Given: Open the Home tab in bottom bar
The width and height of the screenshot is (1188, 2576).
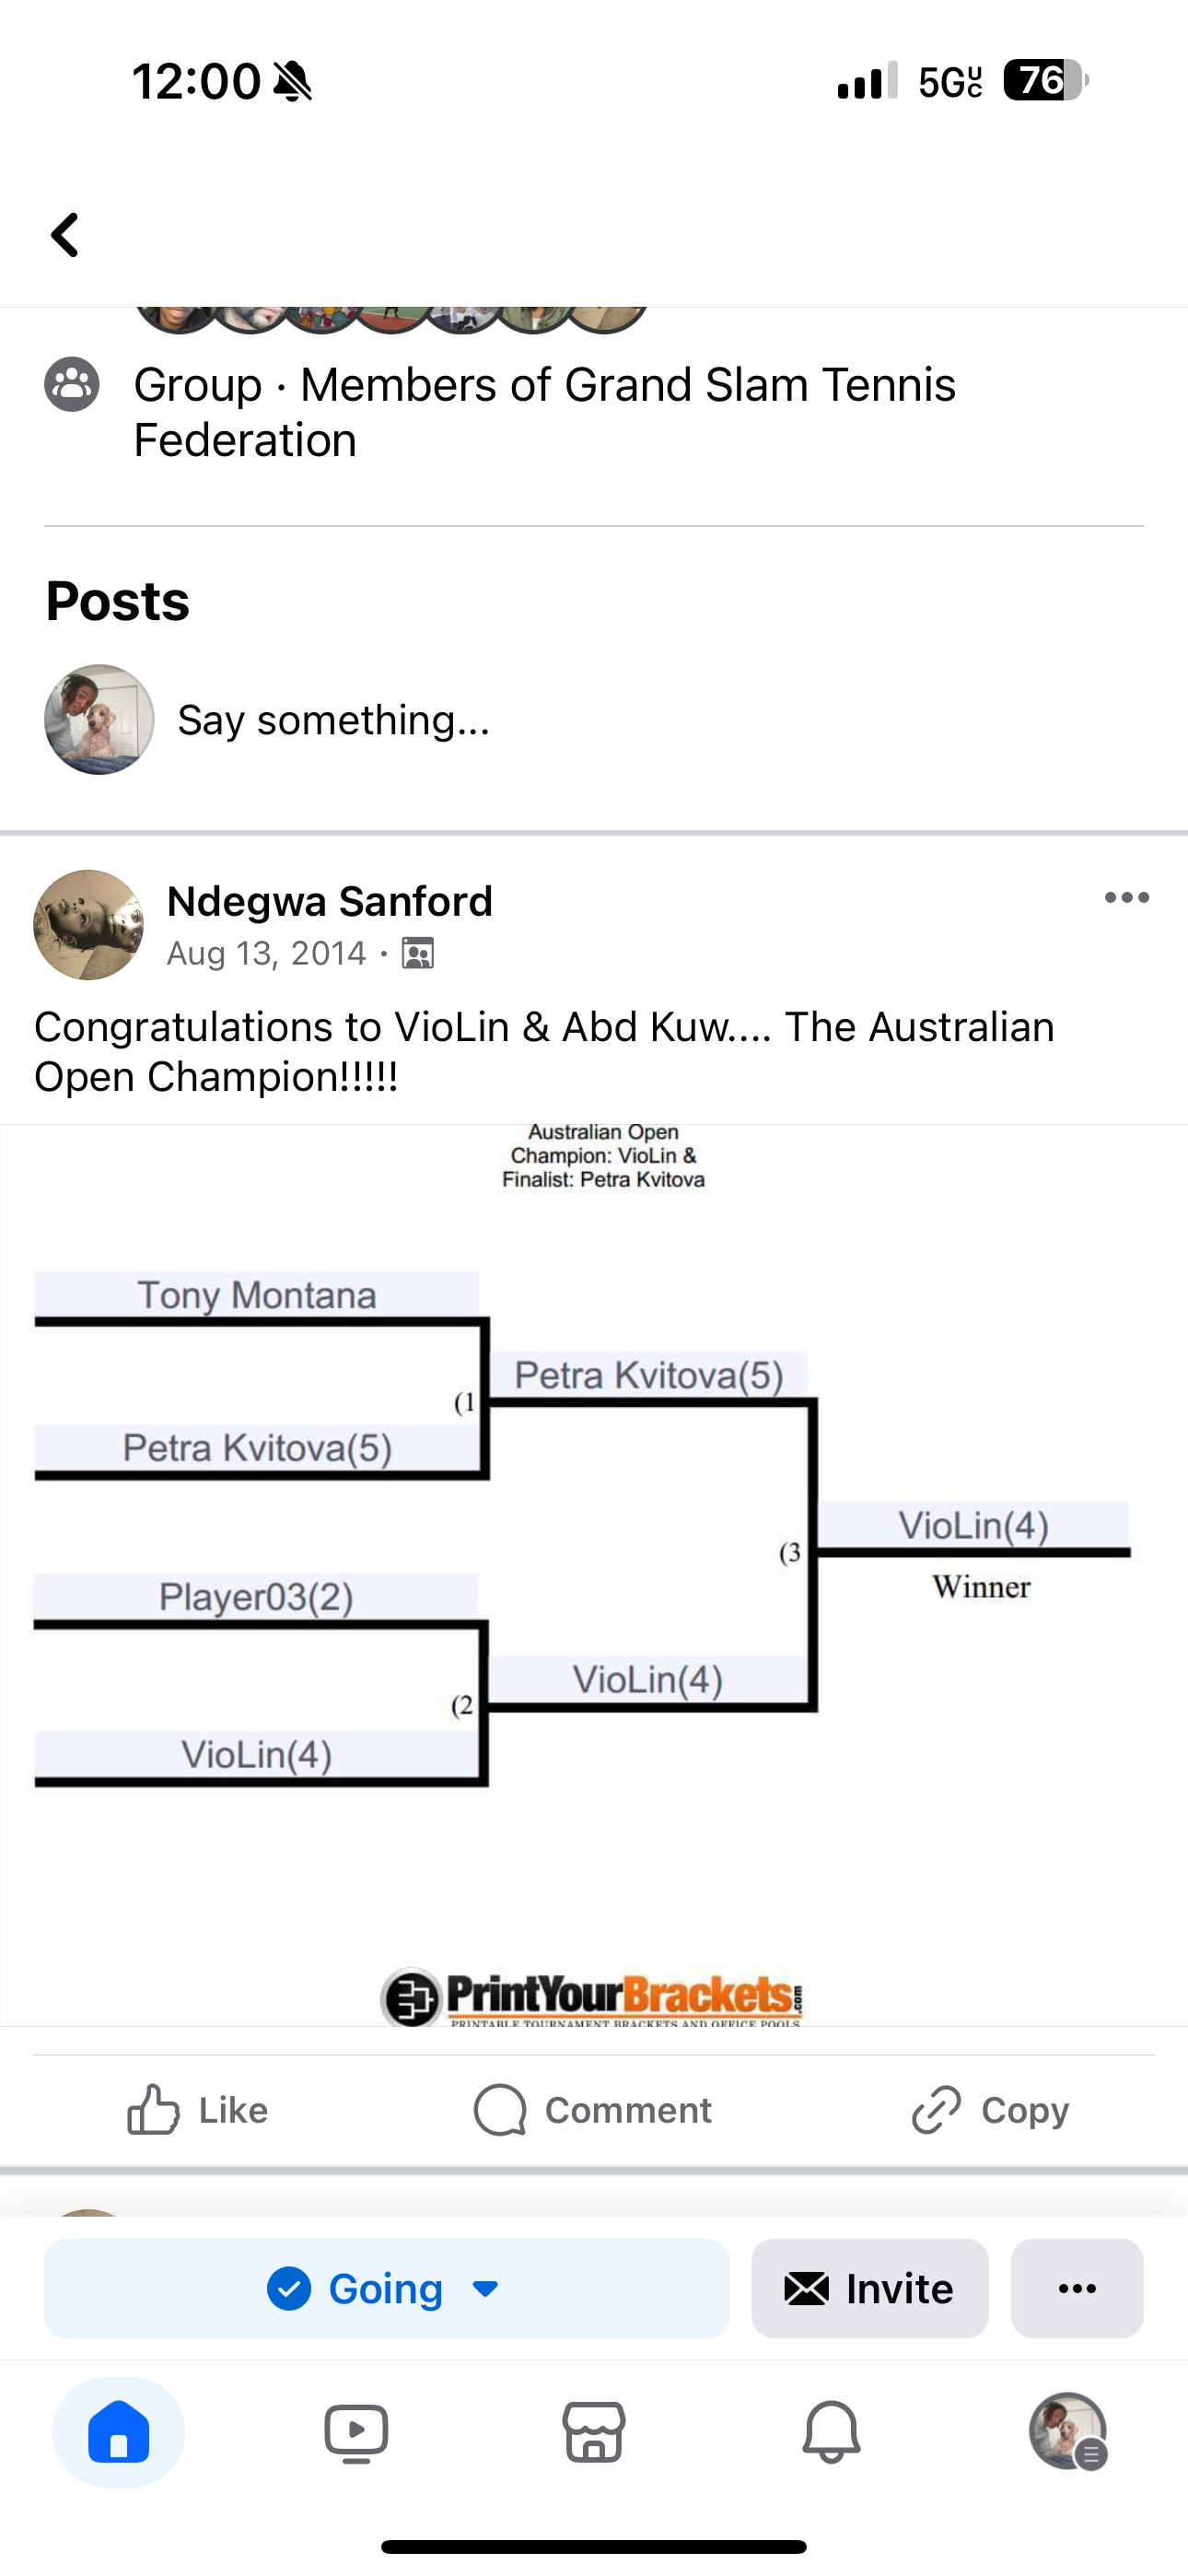Looking at the screenshot, I should (119, 2432).
